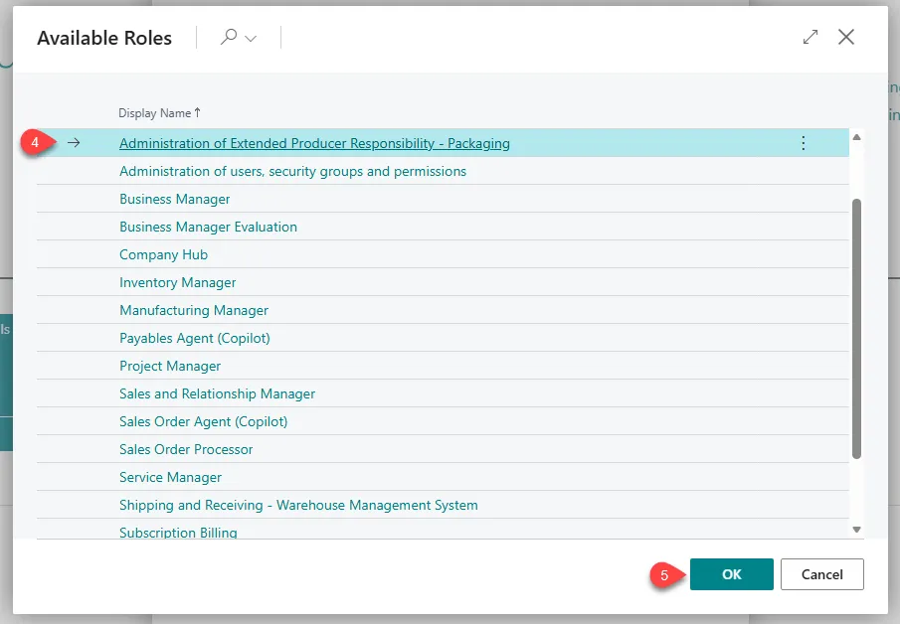The width and height of the screenshot is (900, 624).
Task: Choose Sales and Relationship Manager
Action: point(217,393)
